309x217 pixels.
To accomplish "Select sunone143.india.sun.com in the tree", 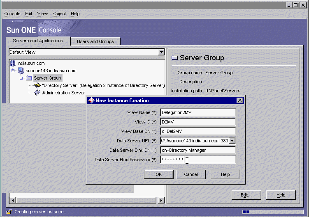I will (x=51, y=71).
